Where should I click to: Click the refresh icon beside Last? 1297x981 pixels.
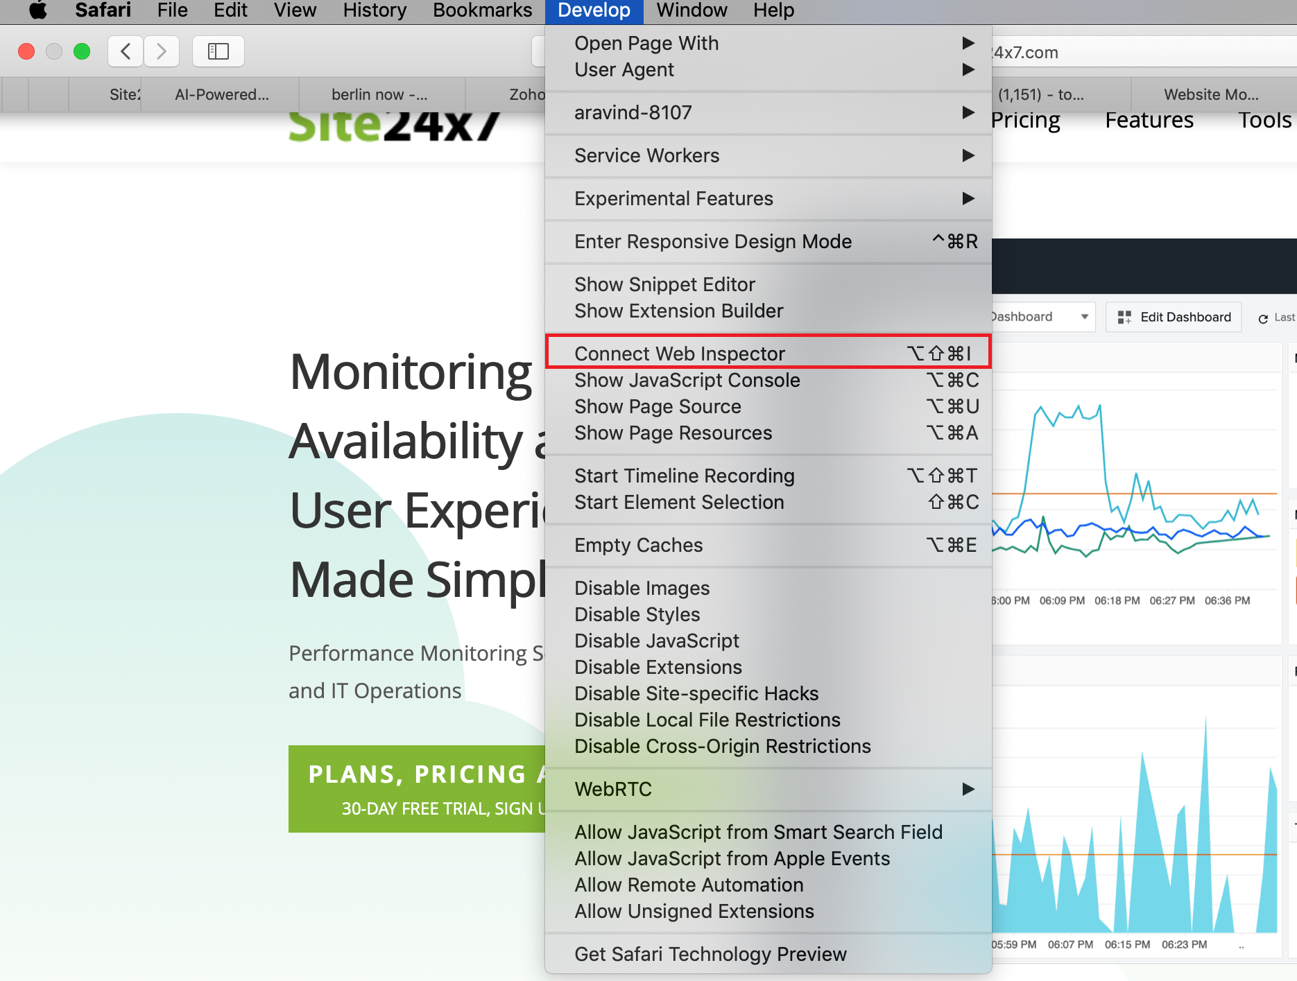pos(1263,318)
